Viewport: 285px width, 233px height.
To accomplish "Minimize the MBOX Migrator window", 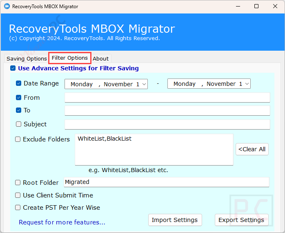I will [238, 7].
